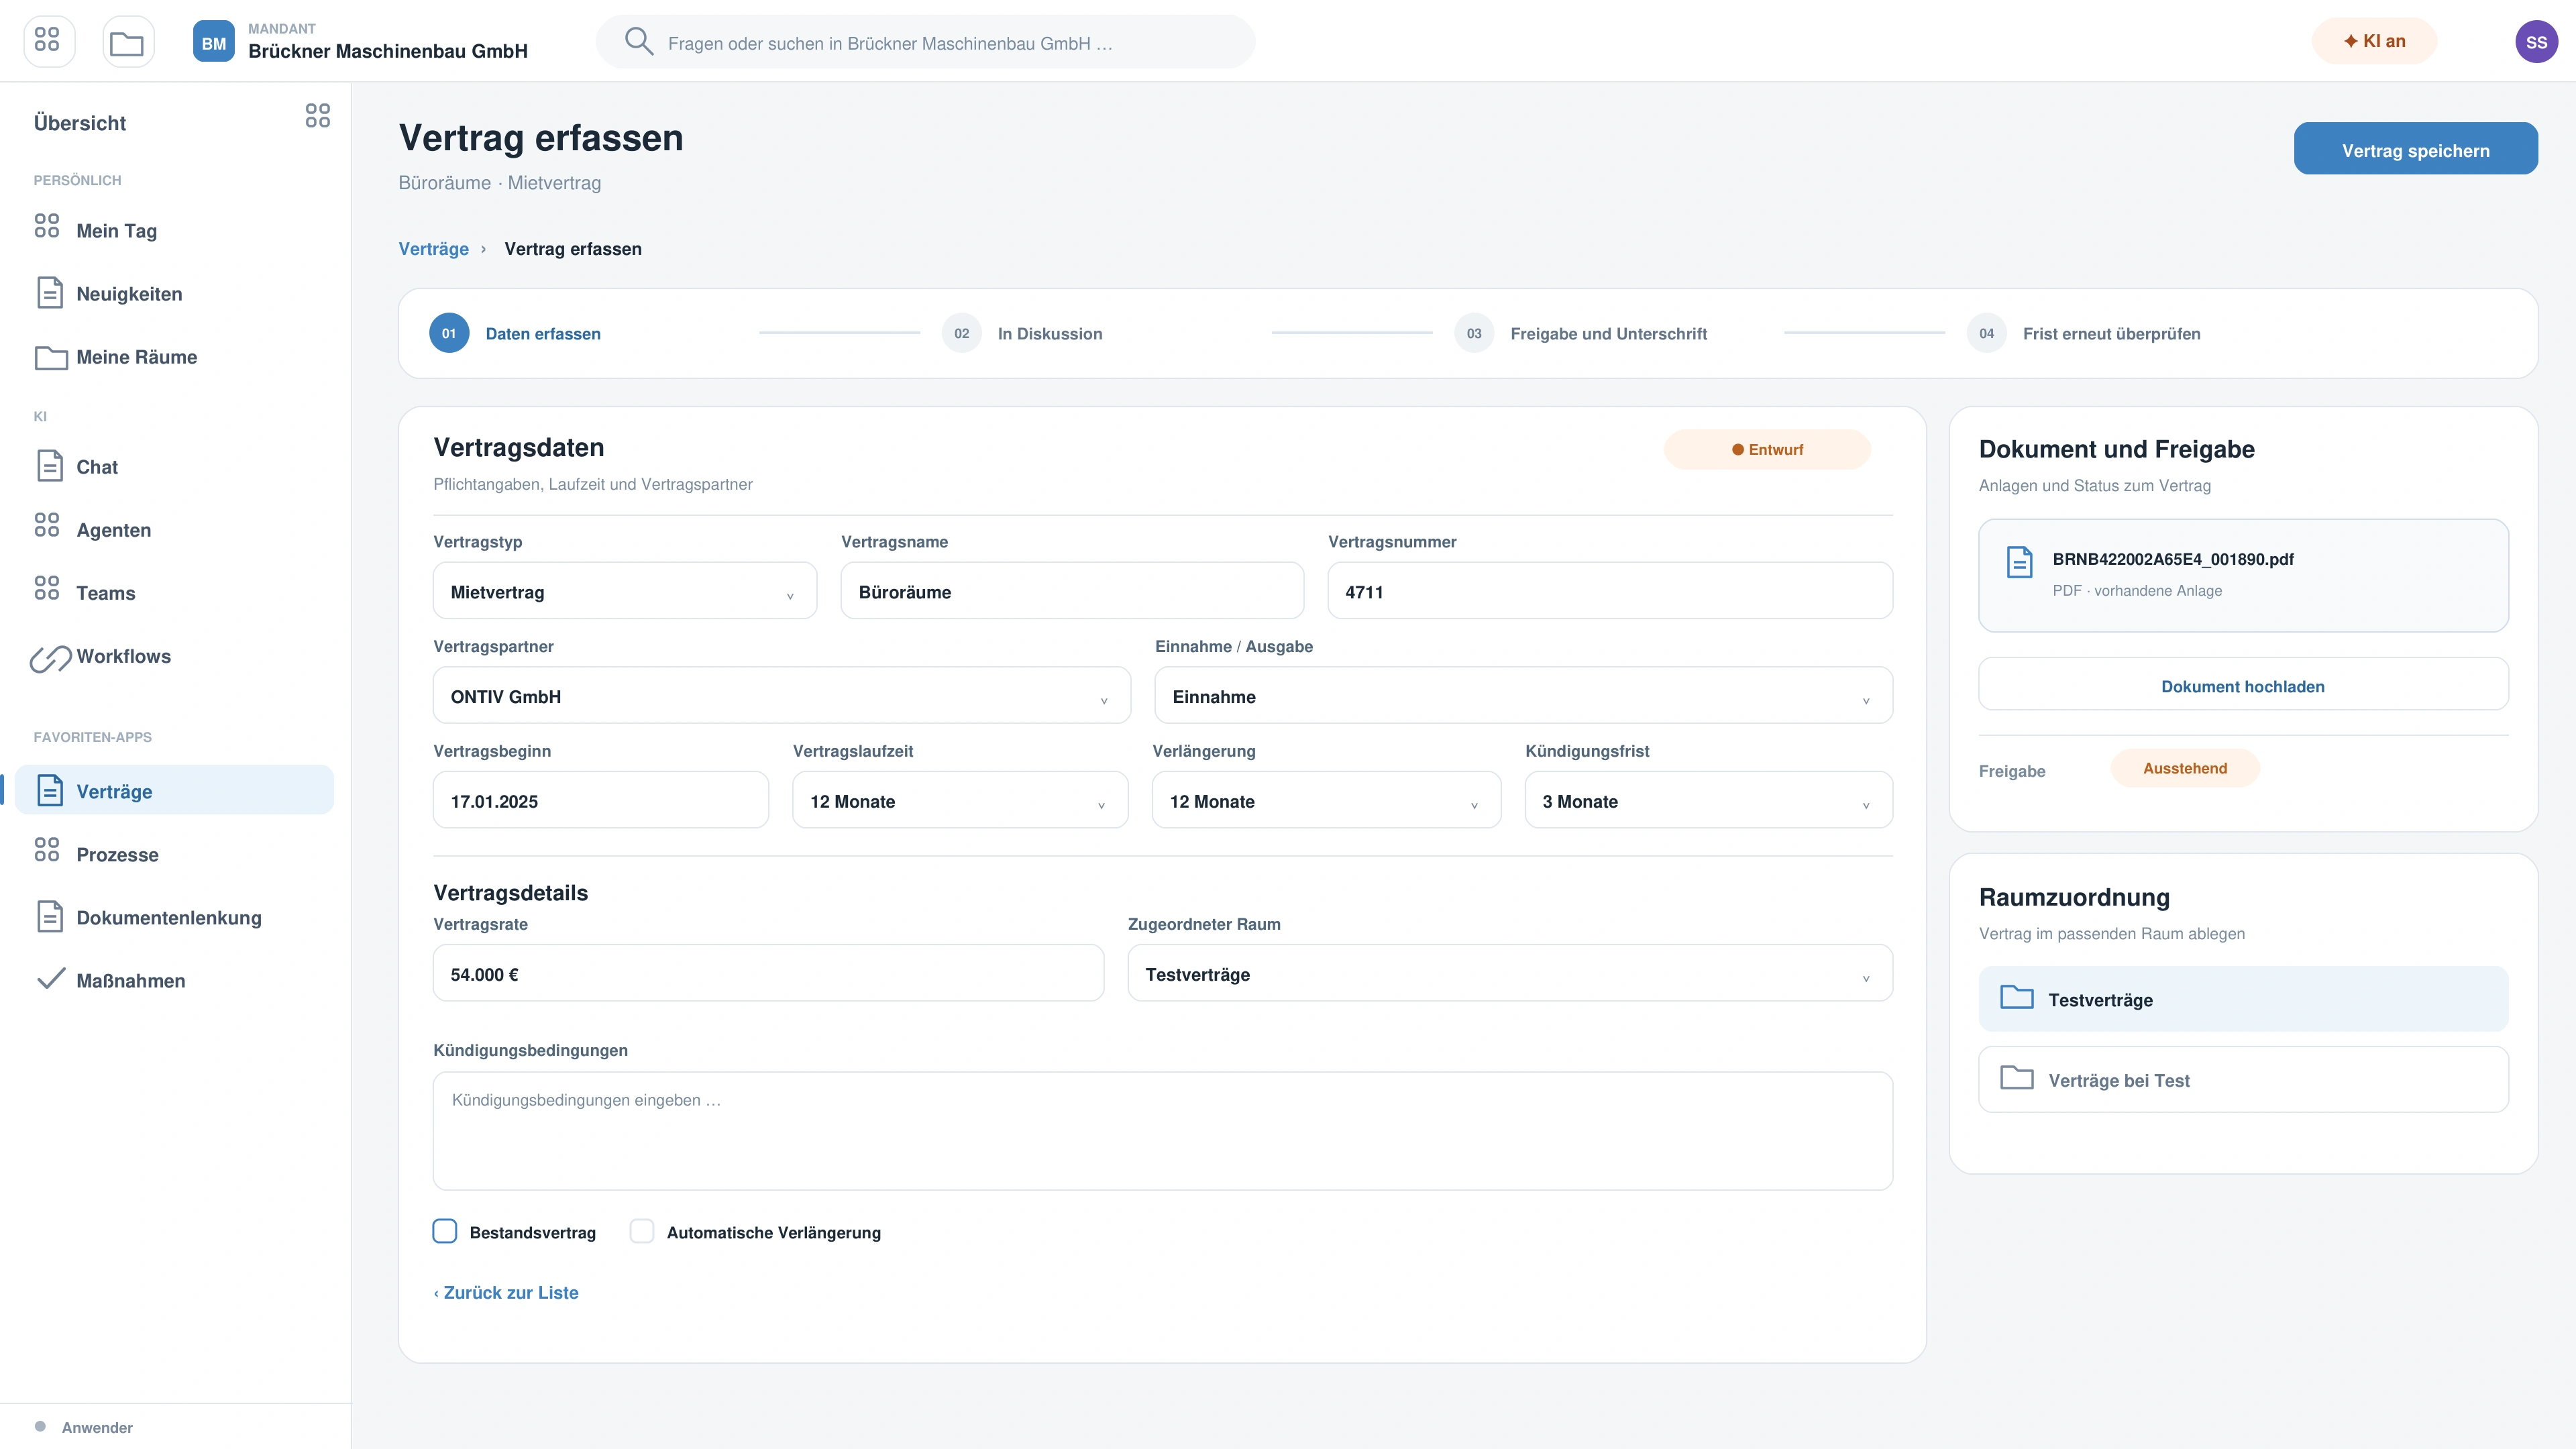Open the Zugeordneter Raum dropdown

pyautogui.click(x=1510, y=973)
